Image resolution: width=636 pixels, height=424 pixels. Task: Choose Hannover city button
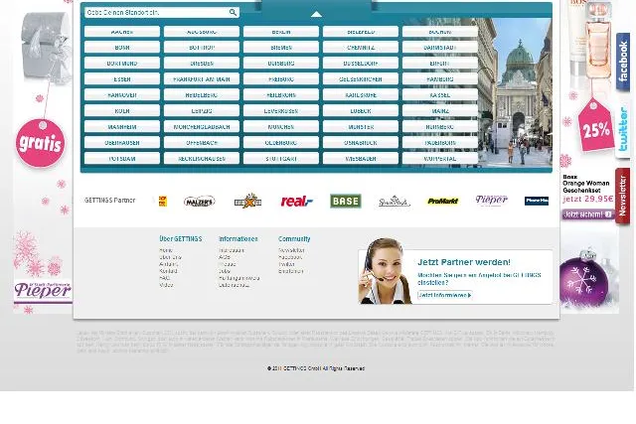[x=122, y=95]
